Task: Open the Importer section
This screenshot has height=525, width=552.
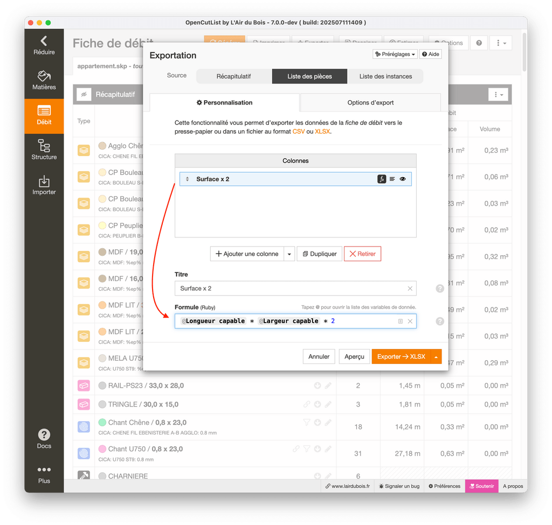Action: coord(44,185)
